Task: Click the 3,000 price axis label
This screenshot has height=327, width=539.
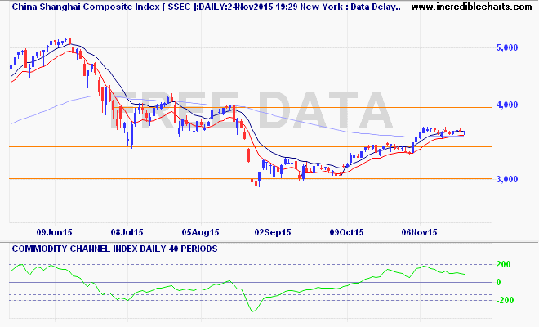Action: [x=507, y=179]
